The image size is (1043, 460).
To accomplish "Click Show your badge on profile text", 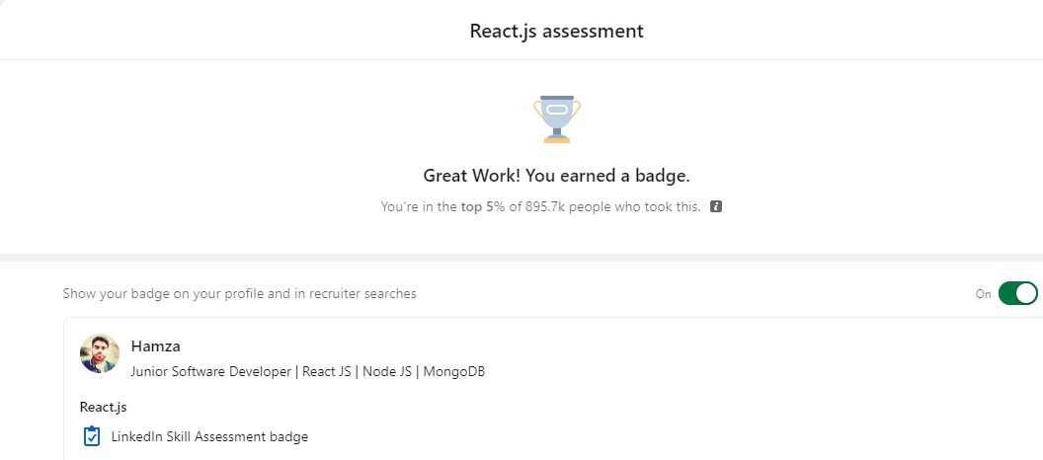I will click(239, 293).
